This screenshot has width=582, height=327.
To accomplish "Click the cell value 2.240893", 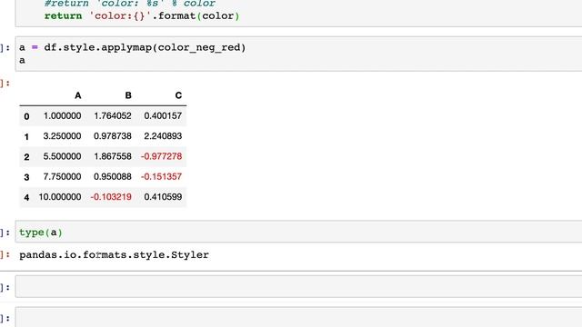I will click(163, 136).
